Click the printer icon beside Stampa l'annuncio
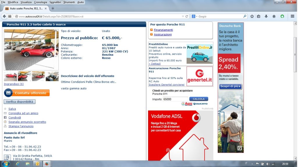The height and width of the screenshot is (167, 298). [5, 126]
